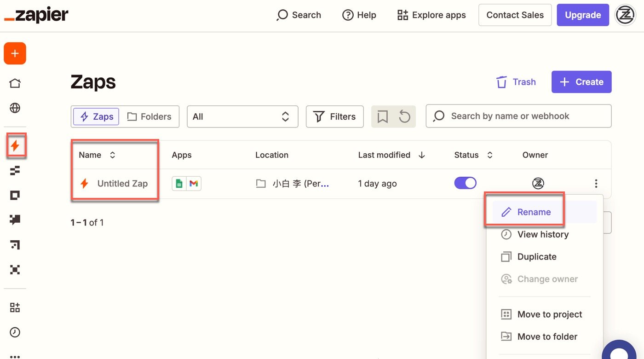Click the Location column header
Image resolution: width=644 pixels, height=359 pixels.
tap(272, 155)
